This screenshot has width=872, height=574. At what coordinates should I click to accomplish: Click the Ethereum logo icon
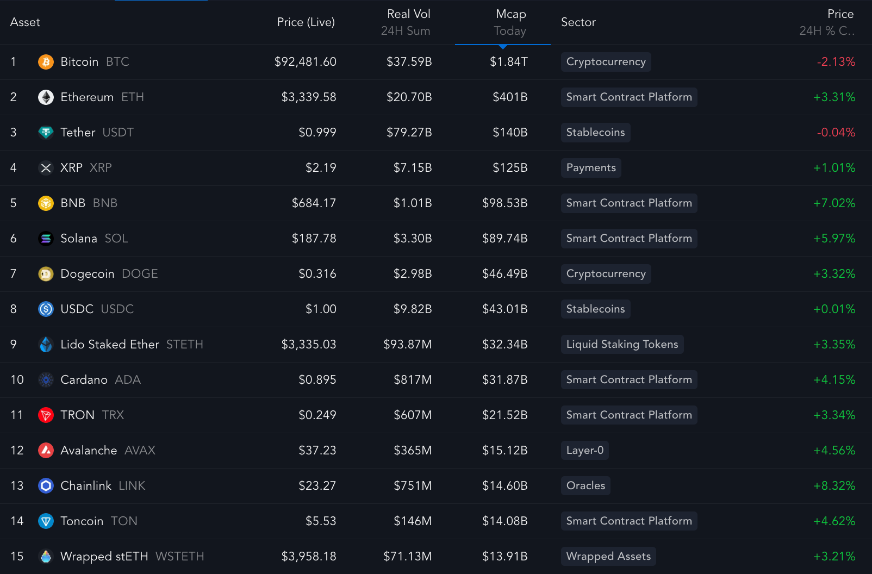coord(46,97)
